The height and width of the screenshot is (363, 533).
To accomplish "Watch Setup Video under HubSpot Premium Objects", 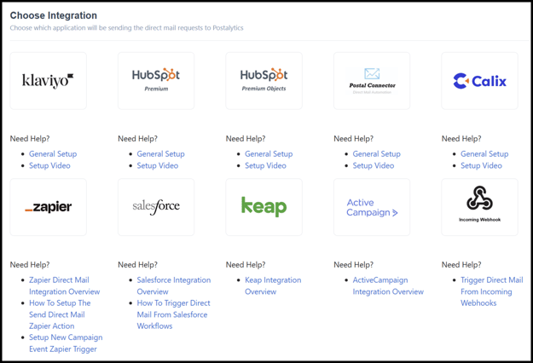I will click(x=265, y=165).
